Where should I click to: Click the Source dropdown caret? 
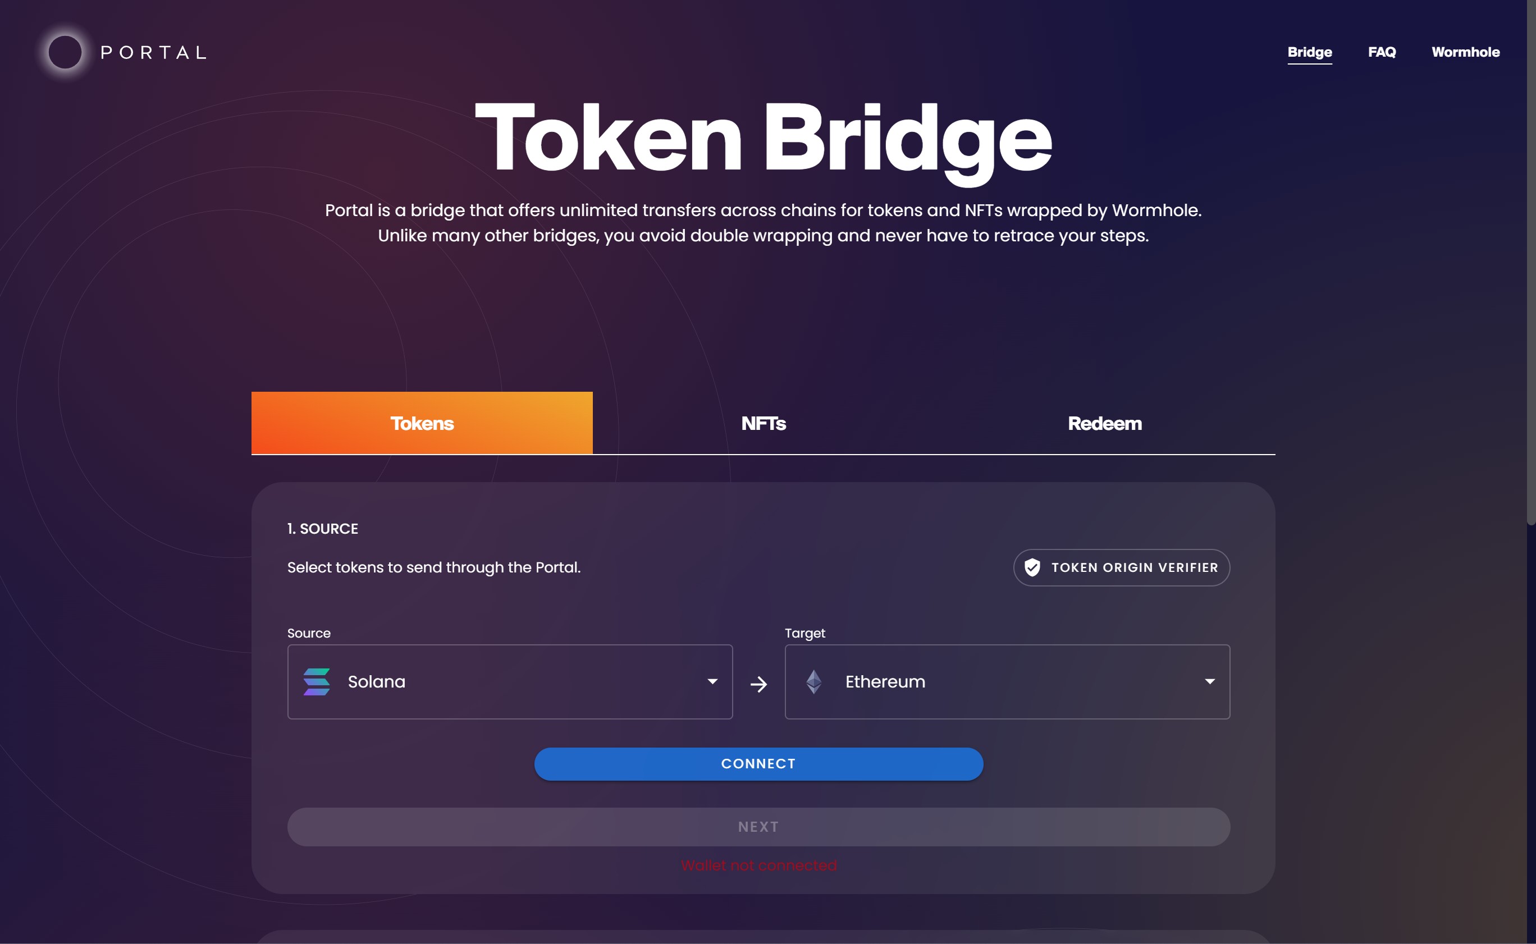712,682
